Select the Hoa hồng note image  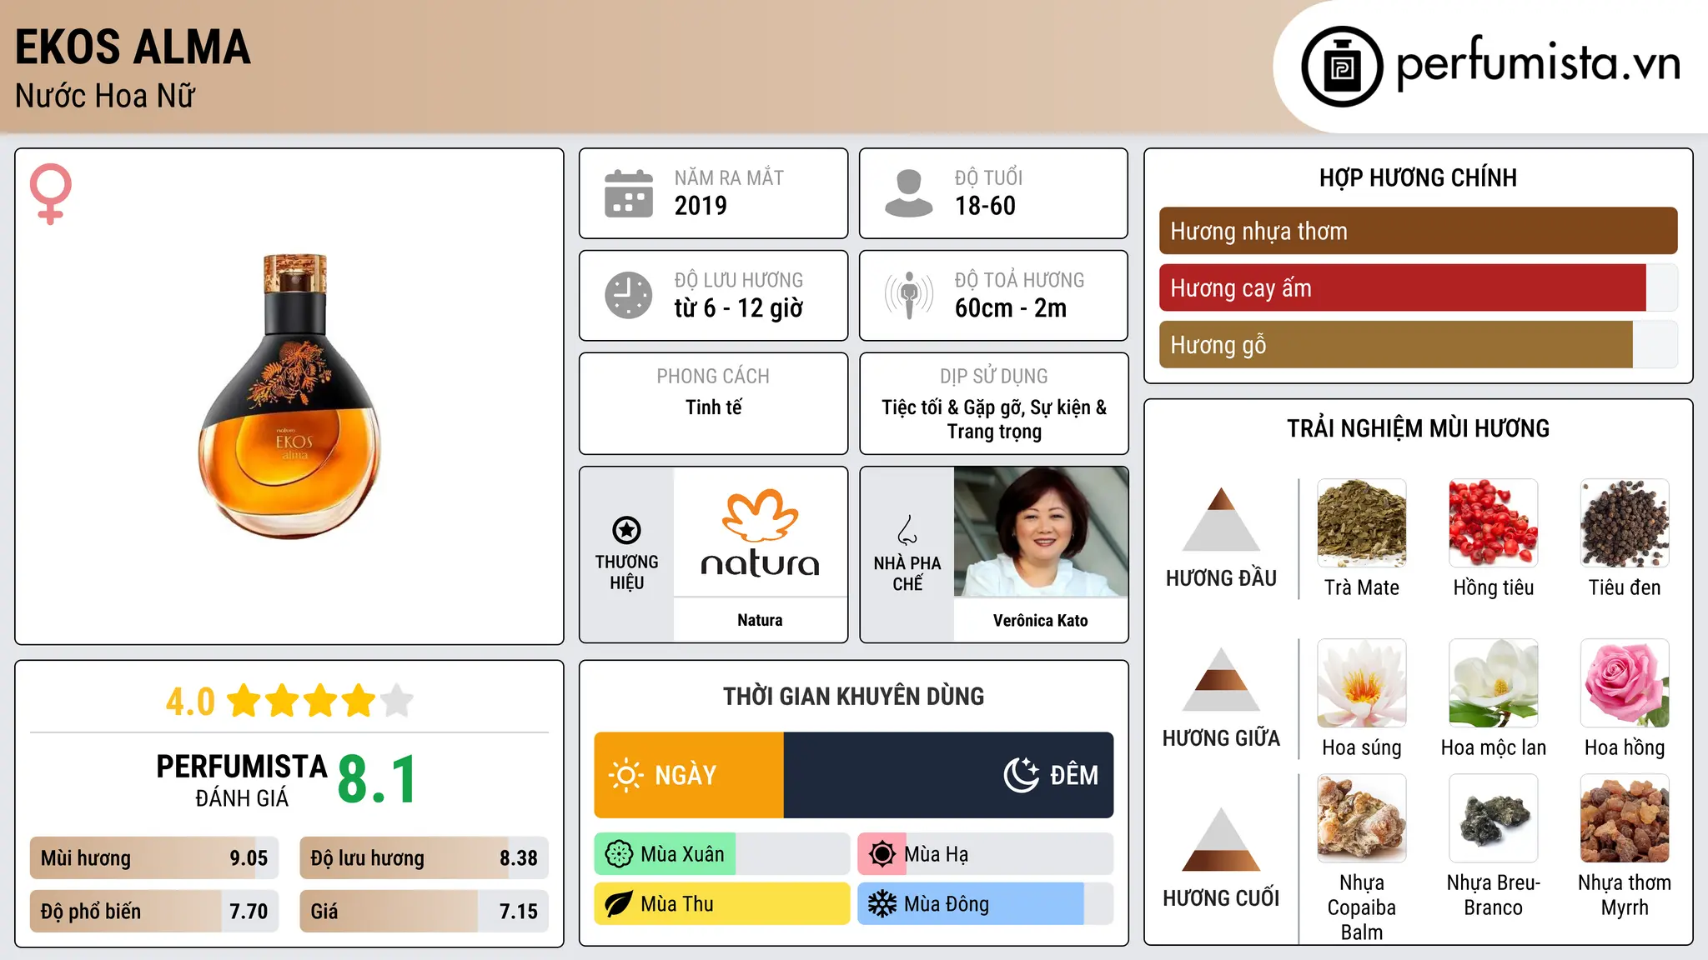coord(1625,683)
